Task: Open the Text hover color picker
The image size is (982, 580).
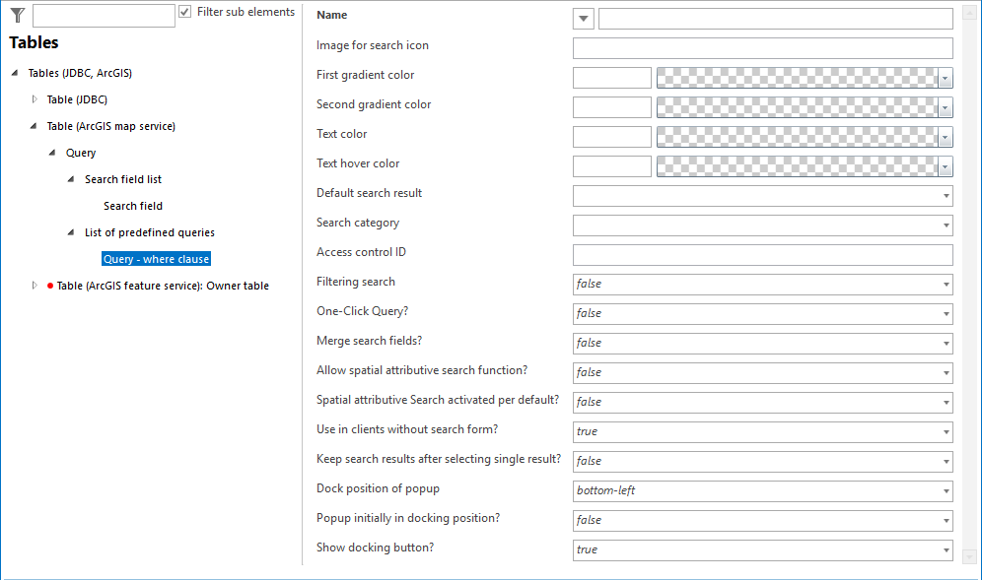Action: tap(944, 165)
